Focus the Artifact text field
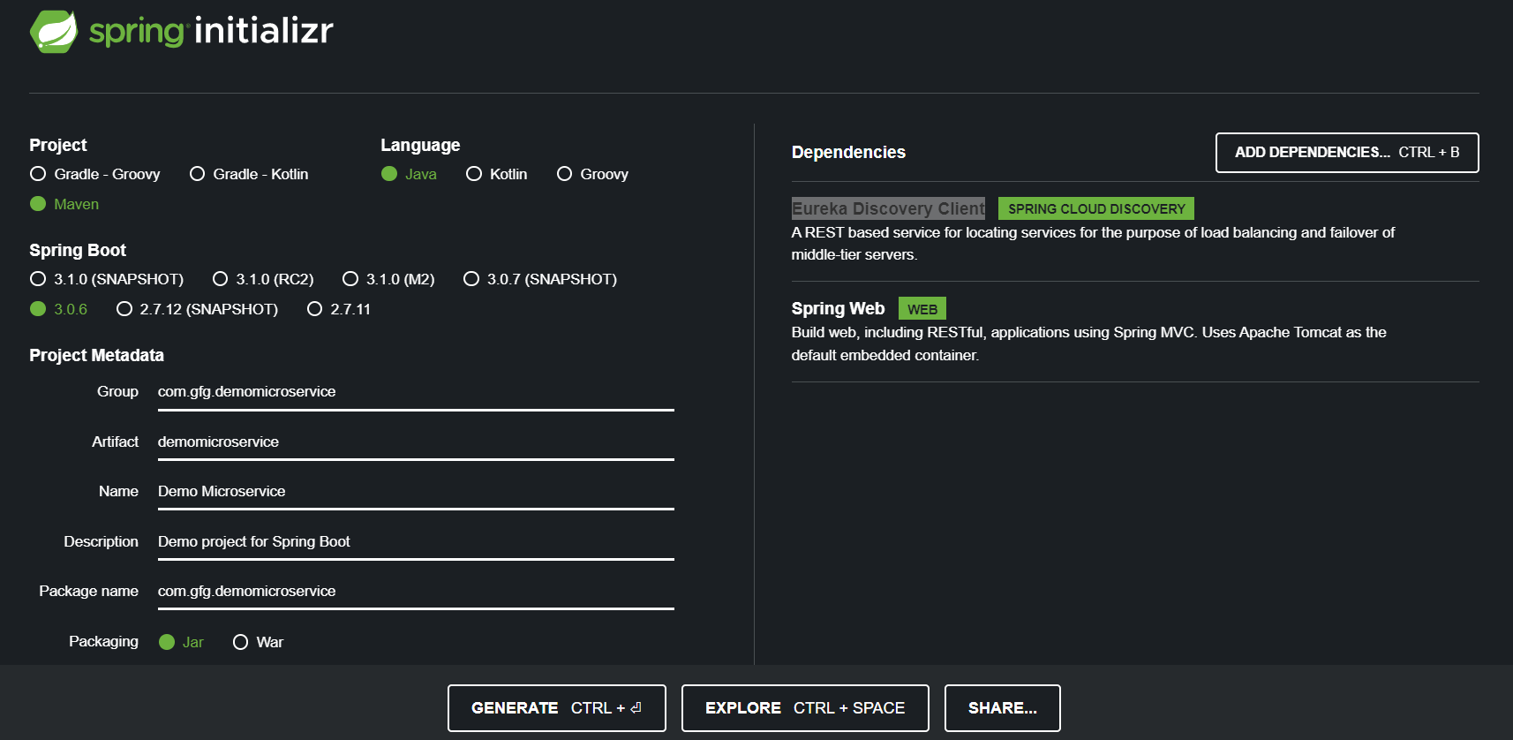1513x740 pixels. point(415,442)
